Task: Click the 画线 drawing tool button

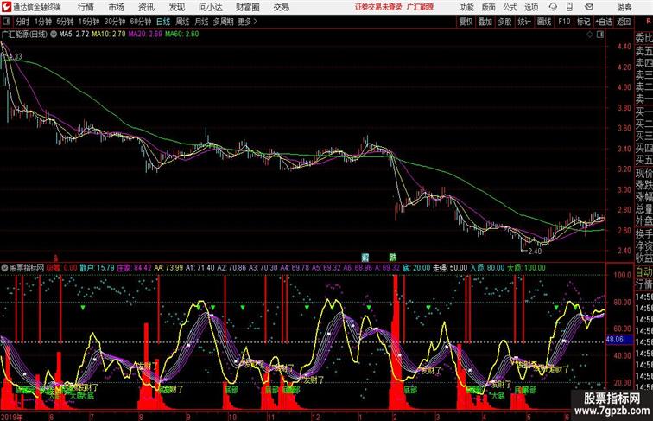Action: click(544, 22)
